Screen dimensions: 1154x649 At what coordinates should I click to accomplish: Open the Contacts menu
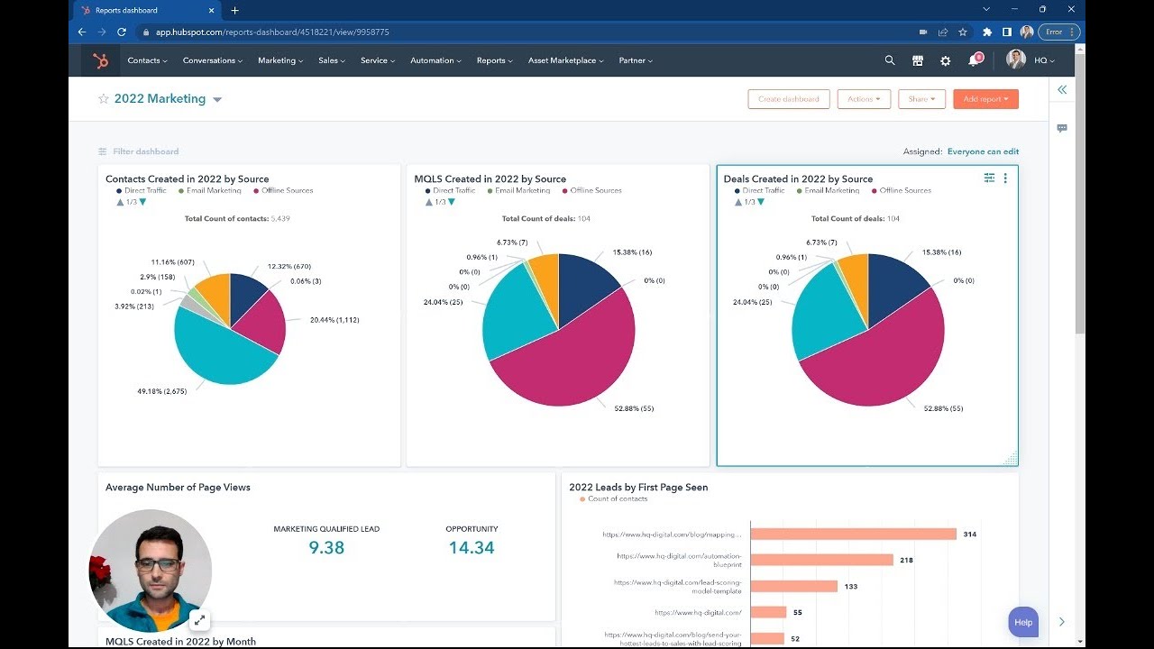(147, 60)
